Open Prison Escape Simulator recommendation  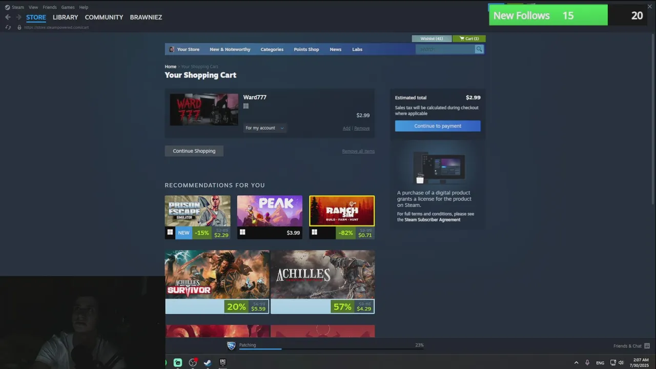pyautogui.click(x=198, y=211)
